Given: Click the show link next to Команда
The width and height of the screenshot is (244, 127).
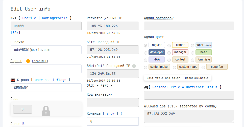Looking at the screenshot, I should click(110, 113).
